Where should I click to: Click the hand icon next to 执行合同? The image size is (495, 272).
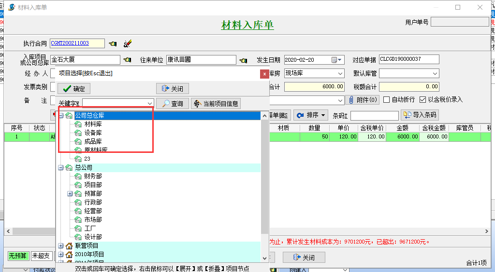(x=113, y=43)
